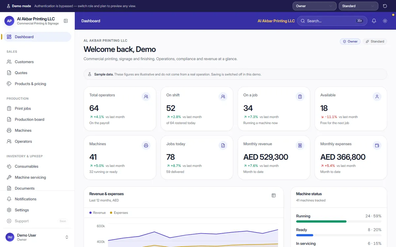Viewport: 396px width, 247px height.
Task: Click the Machines card printer icon
Action: [x=146, y=146]
